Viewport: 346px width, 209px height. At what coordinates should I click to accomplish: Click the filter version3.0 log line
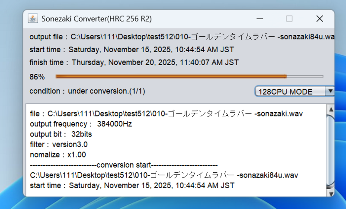tap(59, 144)
